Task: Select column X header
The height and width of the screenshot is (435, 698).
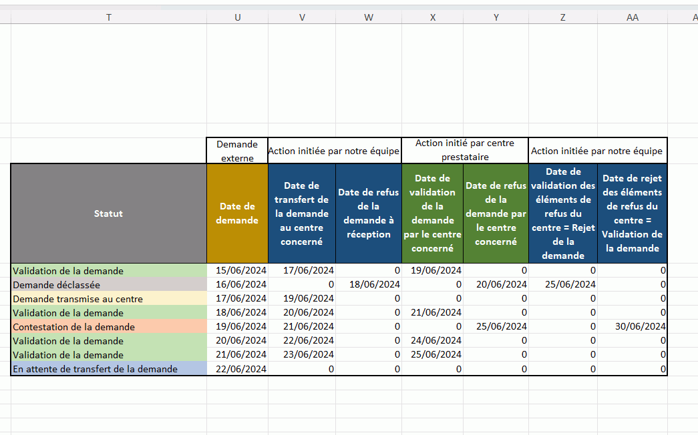Action: 432,18
